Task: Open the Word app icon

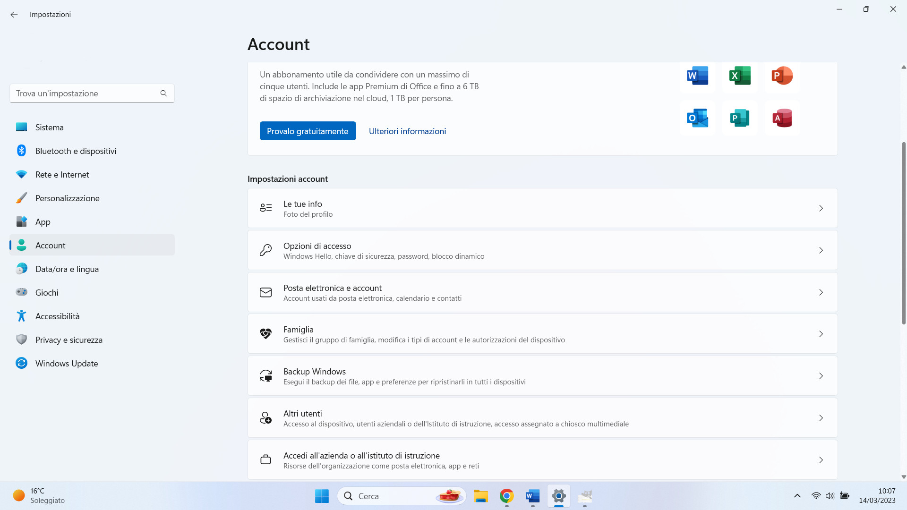Action: tap(697, 76)
